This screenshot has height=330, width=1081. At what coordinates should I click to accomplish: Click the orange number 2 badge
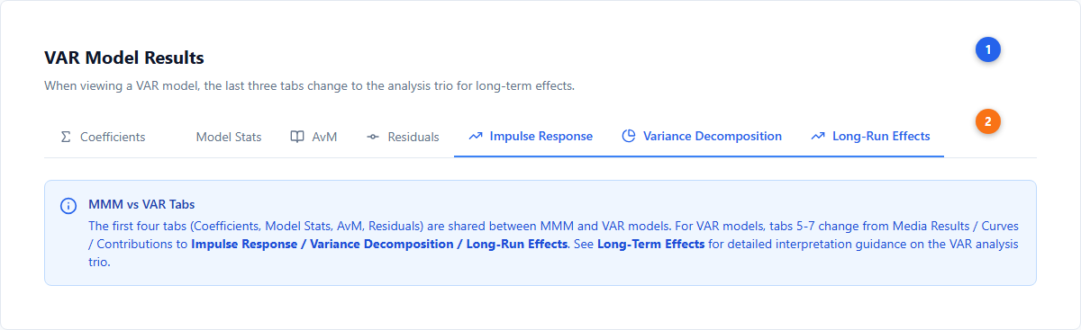(988, 120)
